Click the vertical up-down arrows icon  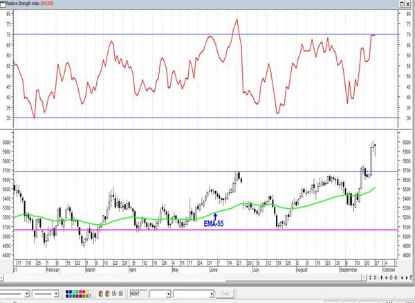pos(381,277)
